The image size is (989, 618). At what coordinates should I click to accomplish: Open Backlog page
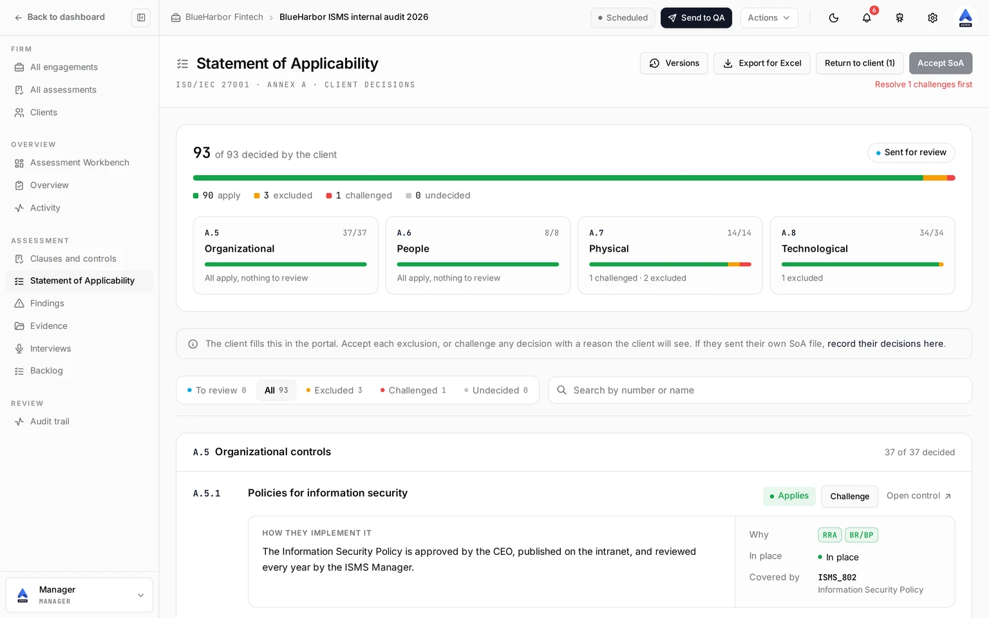[x=79, y=370]
